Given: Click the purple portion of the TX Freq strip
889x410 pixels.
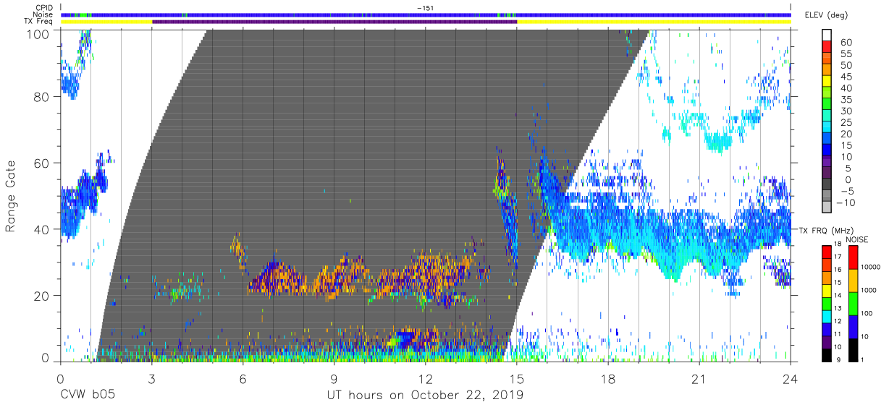Looking at the screenshot, I should [x=334, y=22].
